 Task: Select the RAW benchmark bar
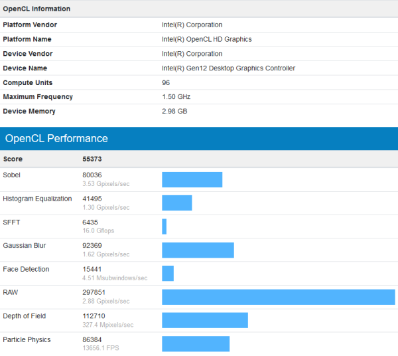tap(279, 297)
